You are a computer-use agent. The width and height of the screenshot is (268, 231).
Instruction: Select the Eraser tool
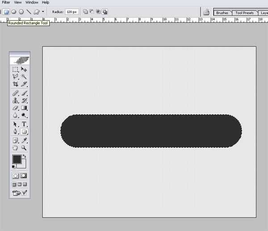pyautogui.click(x=15, y=108)
